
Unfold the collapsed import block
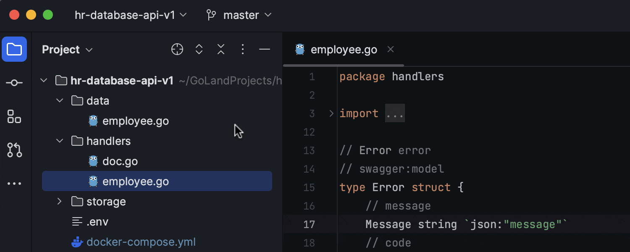coord(395,113)
